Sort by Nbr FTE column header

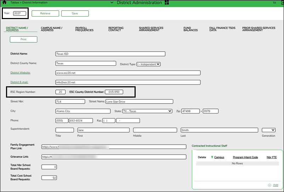272,157
